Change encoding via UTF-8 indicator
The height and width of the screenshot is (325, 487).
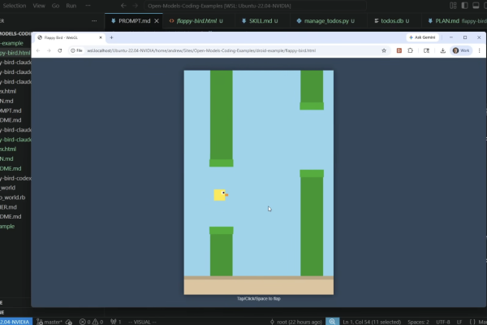coord(443,322)
